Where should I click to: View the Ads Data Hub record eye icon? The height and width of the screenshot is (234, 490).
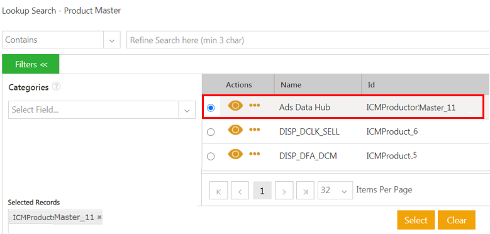coord(235,106)
